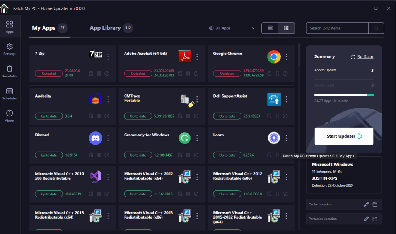Open three-dot menu on 7-Zip card
The image size is (396, 234).
108,57
